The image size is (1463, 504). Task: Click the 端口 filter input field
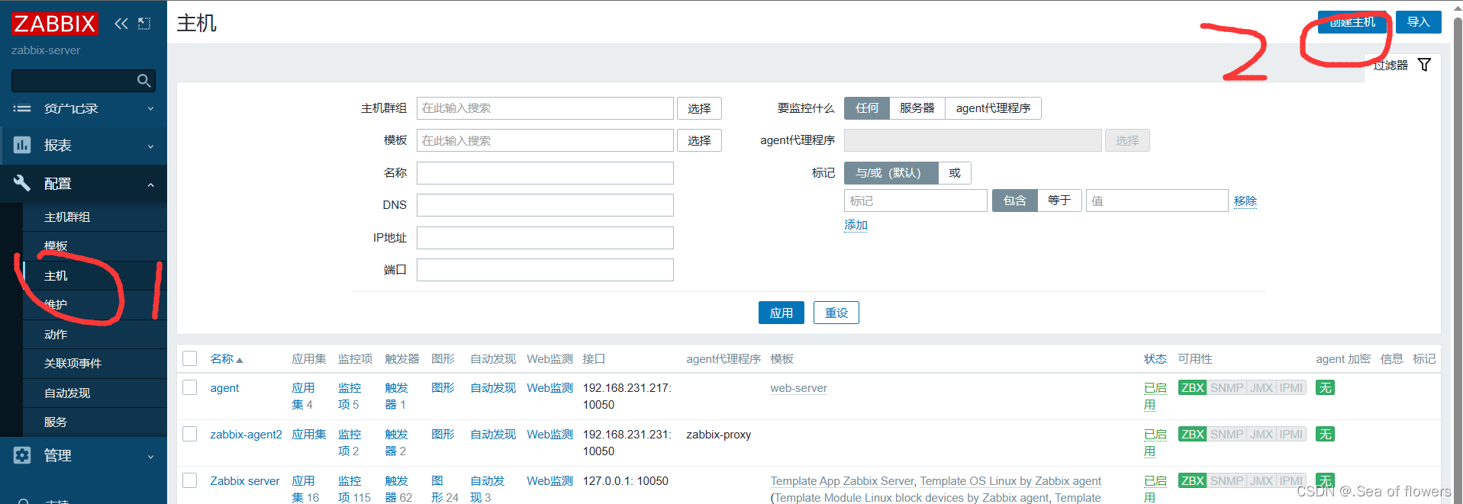tap(545, 270)
